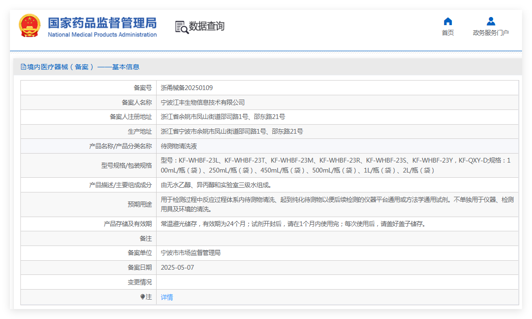Viewport: 532px width, 319px height.
Task: Click the bulb icon beside 注
Action: (142, 297)
